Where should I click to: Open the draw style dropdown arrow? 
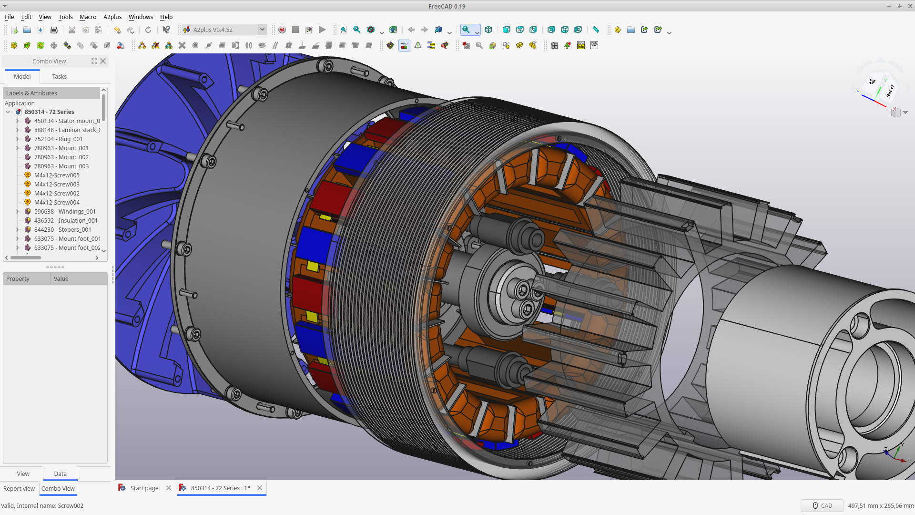point(382,32)
